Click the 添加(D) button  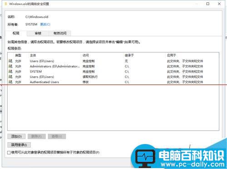coord(16,136)
